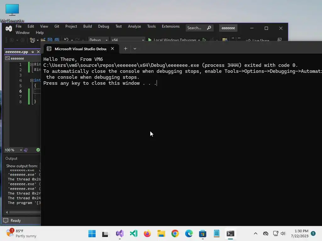Screen dimensions: 322x241
Task: Click the 'Hello There, From VM6' console line
Action: [73, 59]
